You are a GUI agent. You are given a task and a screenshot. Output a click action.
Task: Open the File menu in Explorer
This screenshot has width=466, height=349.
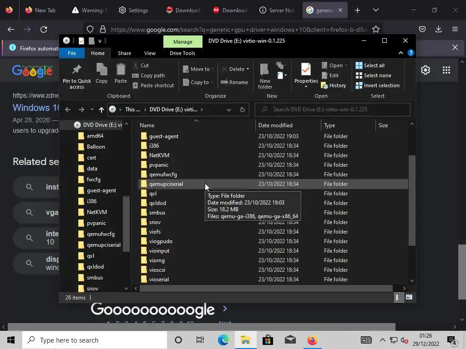pyautogui.click(x=72, y=53)
